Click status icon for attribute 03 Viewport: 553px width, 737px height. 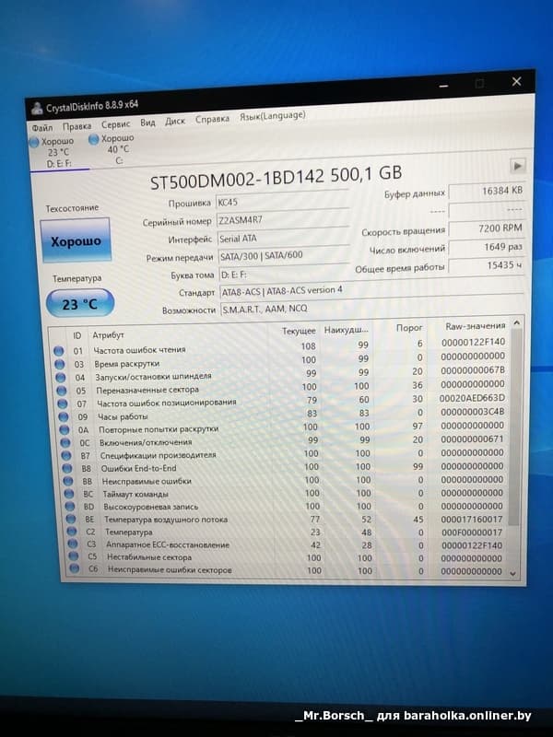60,364
